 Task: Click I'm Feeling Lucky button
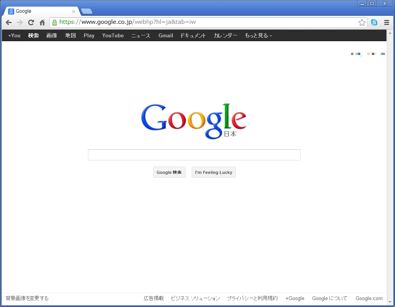213,172
